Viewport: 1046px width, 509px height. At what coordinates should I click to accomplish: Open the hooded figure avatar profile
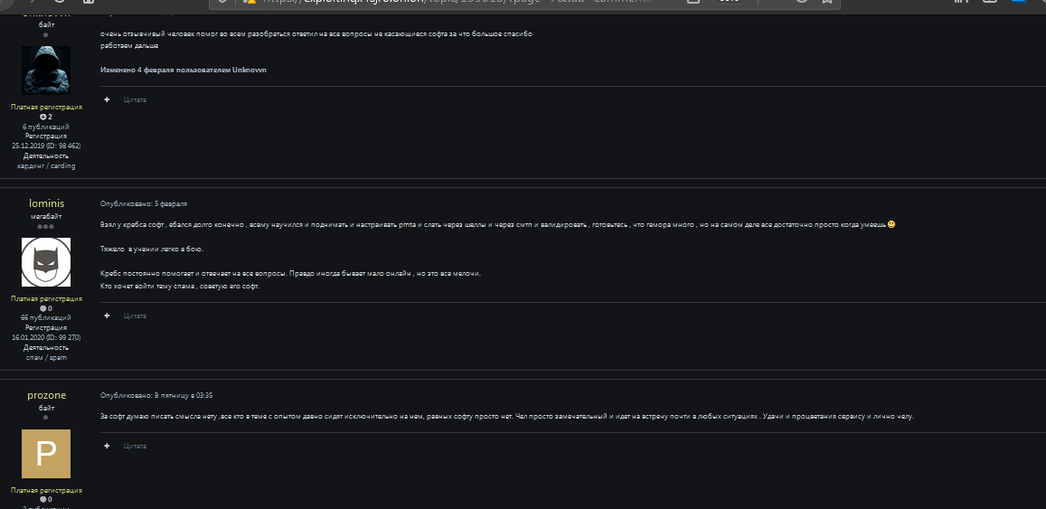pos(46,70)
